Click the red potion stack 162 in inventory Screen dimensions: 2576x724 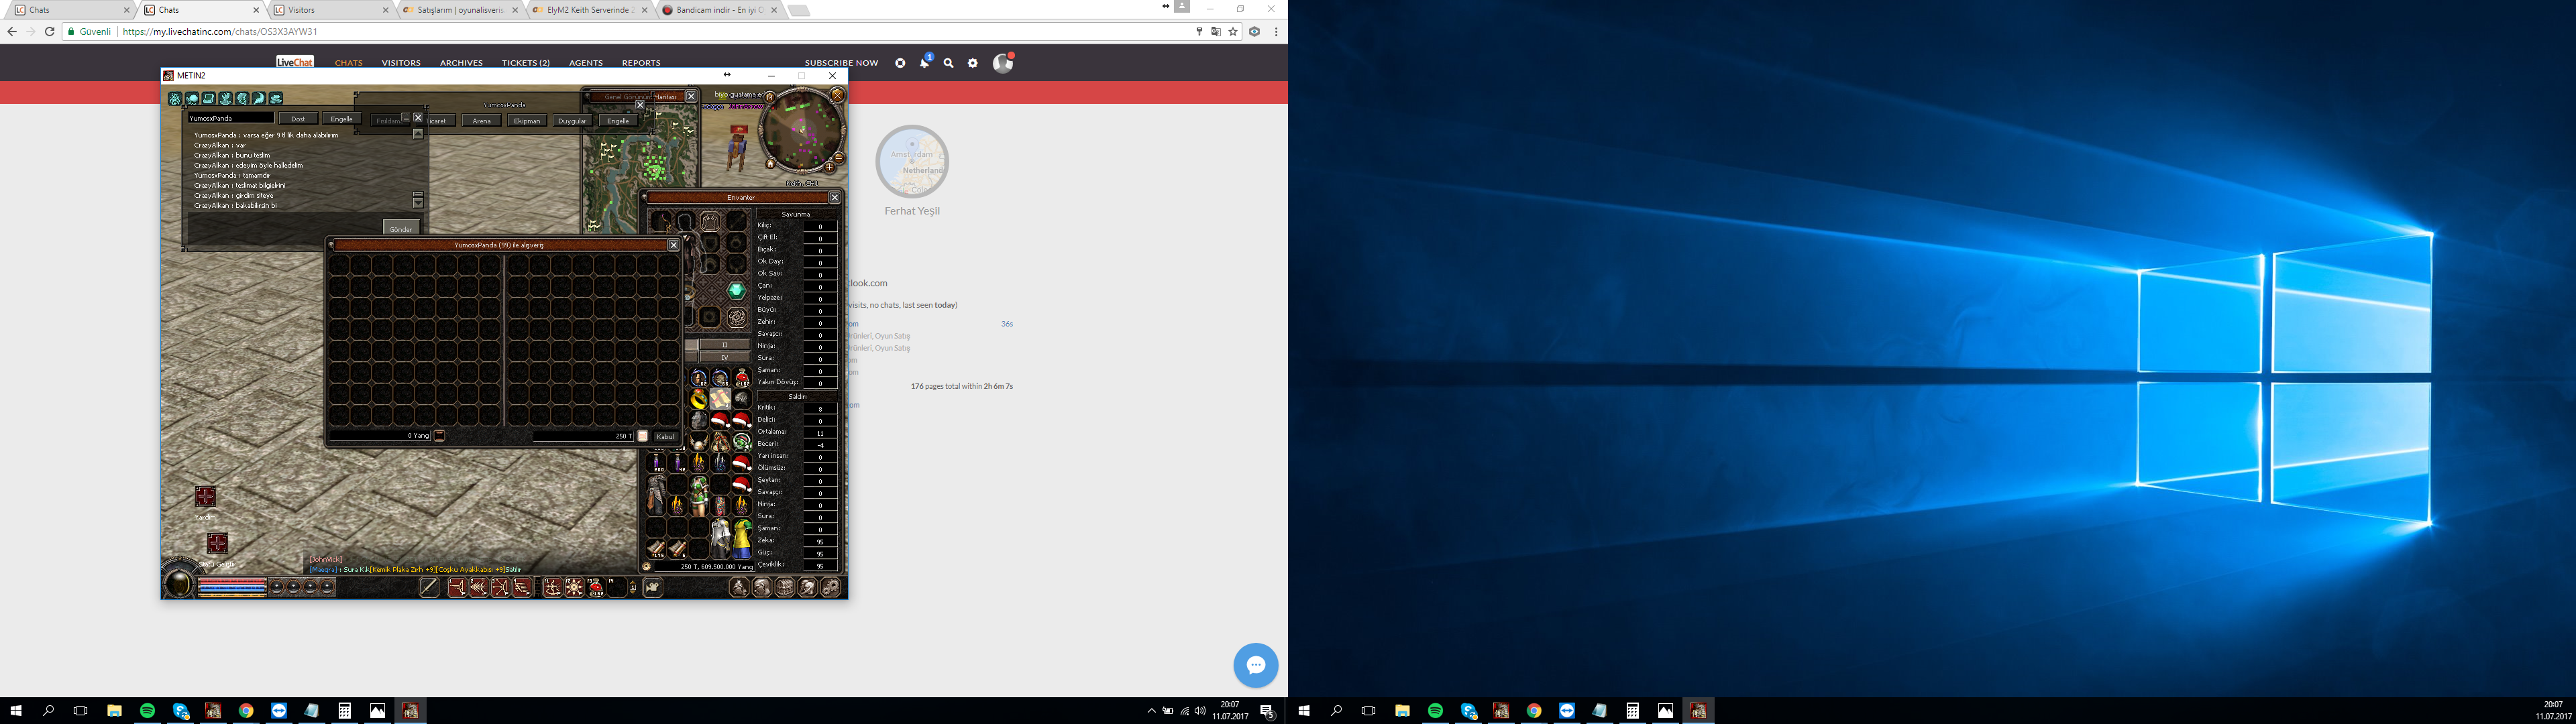pos(741,377)
